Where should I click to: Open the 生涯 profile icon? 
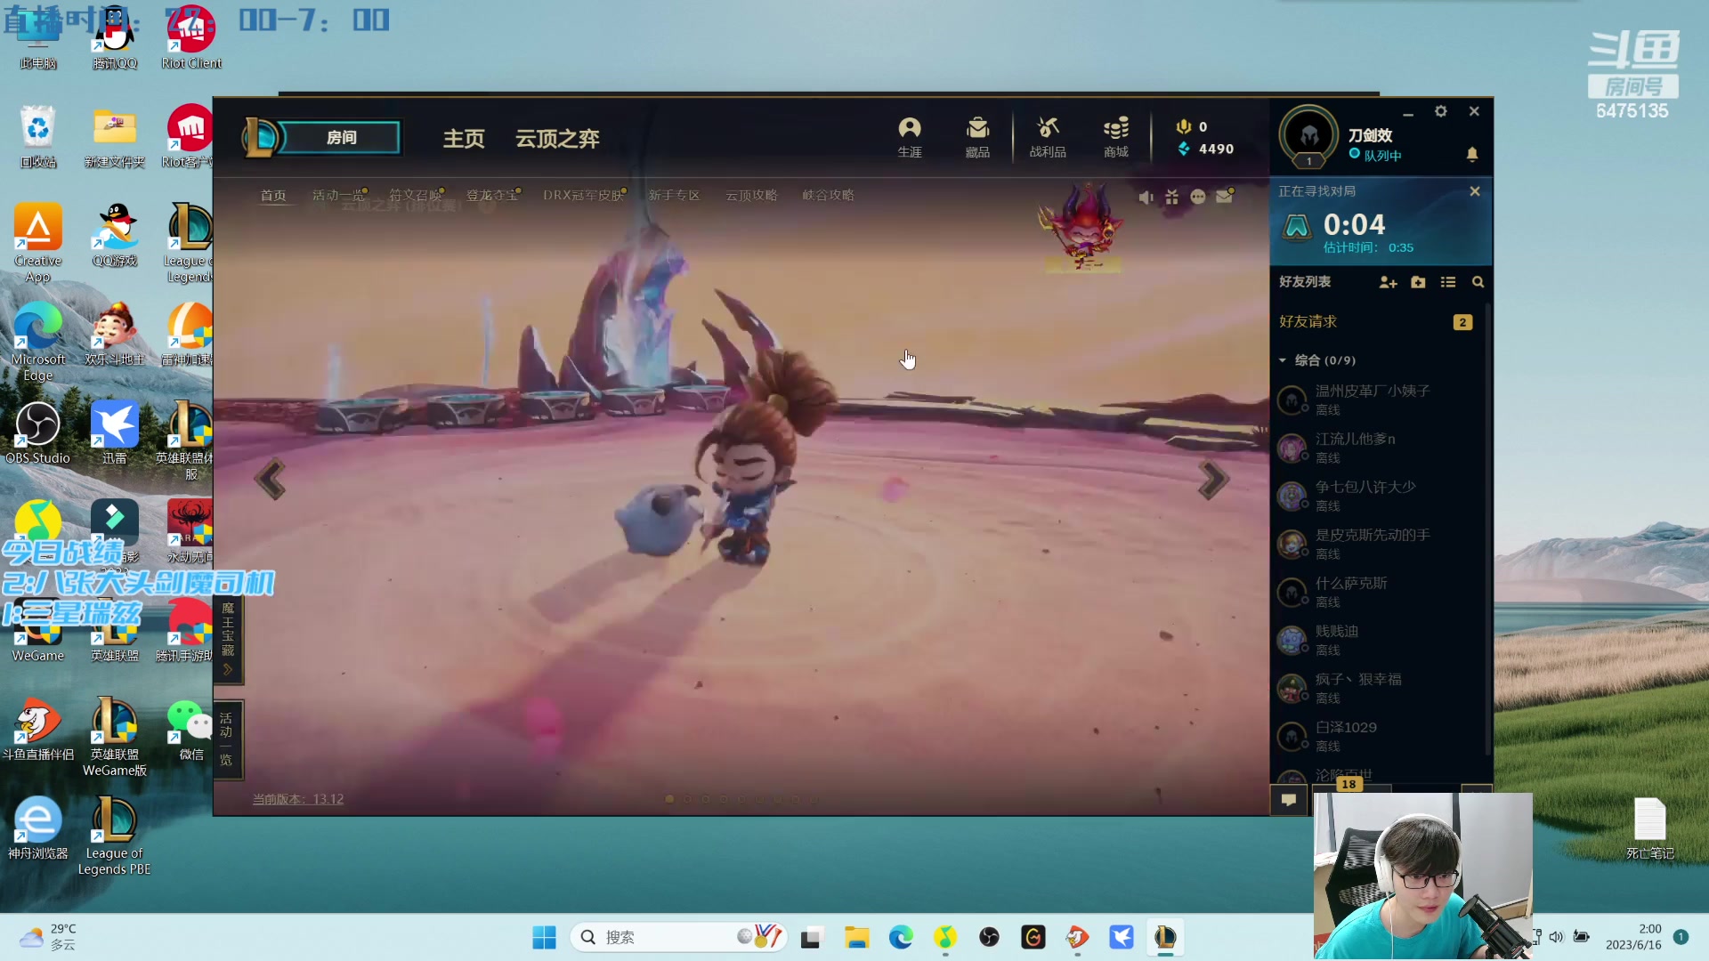(x=910, y=137)
